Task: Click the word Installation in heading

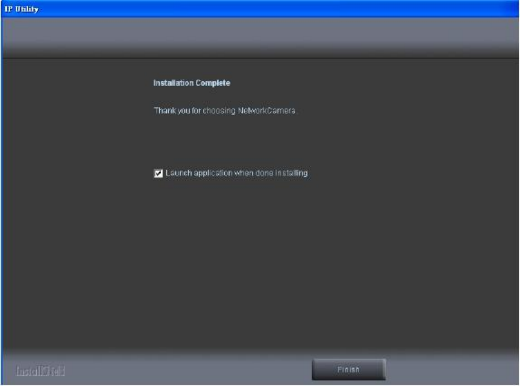Action: (x=174, y=83)
